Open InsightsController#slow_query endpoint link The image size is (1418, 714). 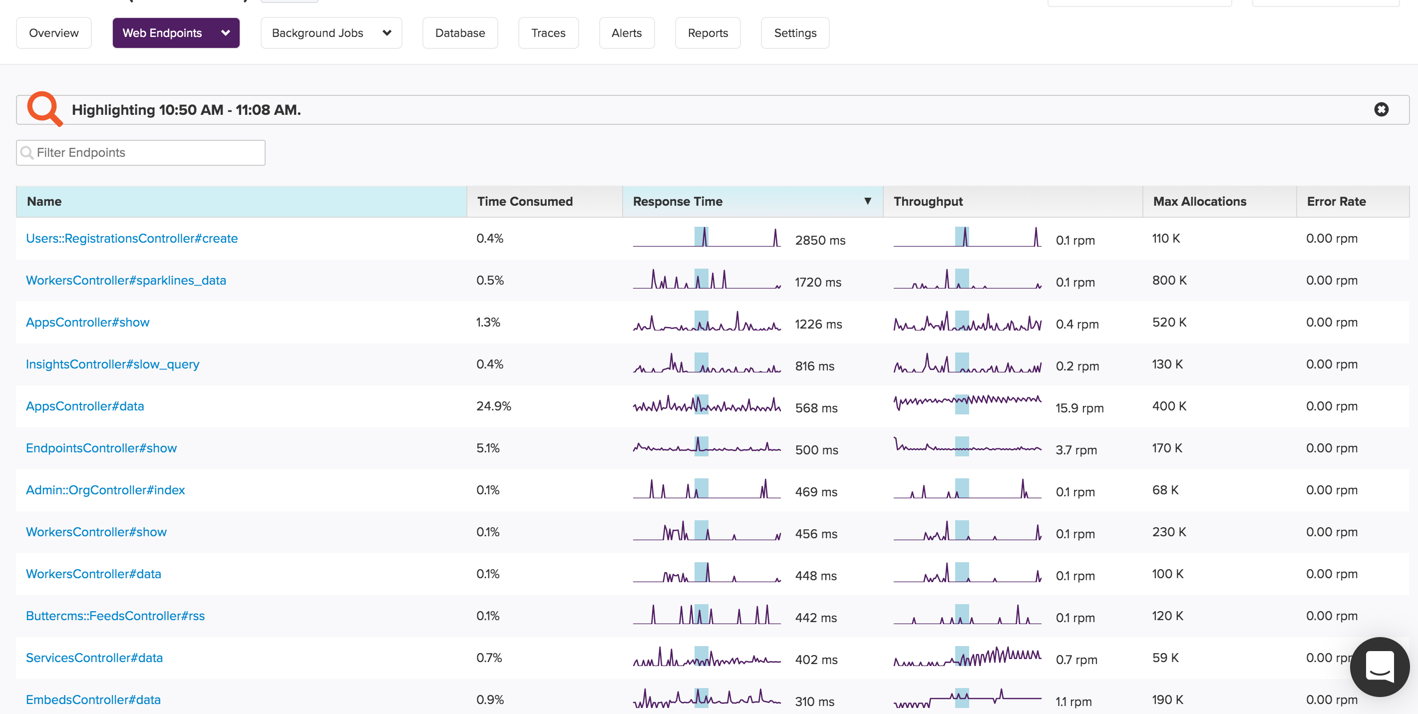112,364
